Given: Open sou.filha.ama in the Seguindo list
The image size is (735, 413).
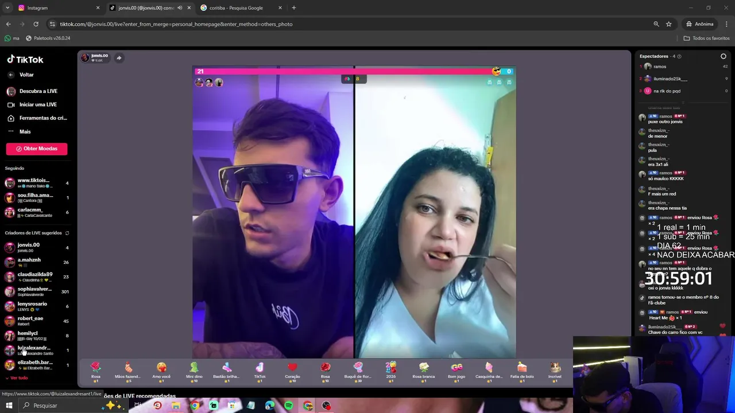Looking at the screenshot, I should [37, 198].
